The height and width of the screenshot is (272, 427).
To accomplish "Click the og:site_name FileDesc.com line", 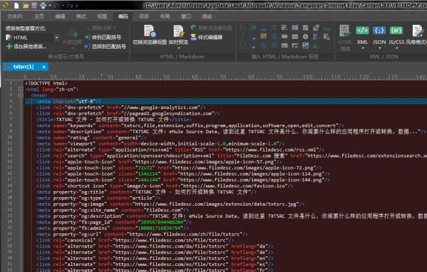I will [112, 210].
